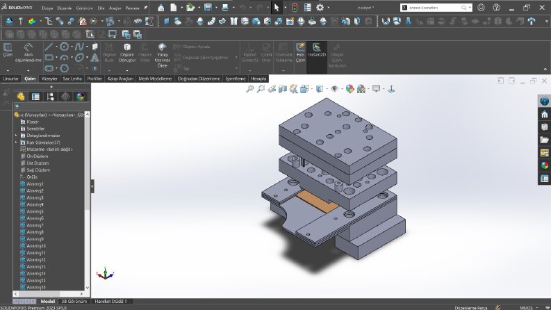Image resolution: width=551 pixels, height=310 pixels.
Task: Toggle the Hide/Show Items eye icon
Action: click(334, 89)
